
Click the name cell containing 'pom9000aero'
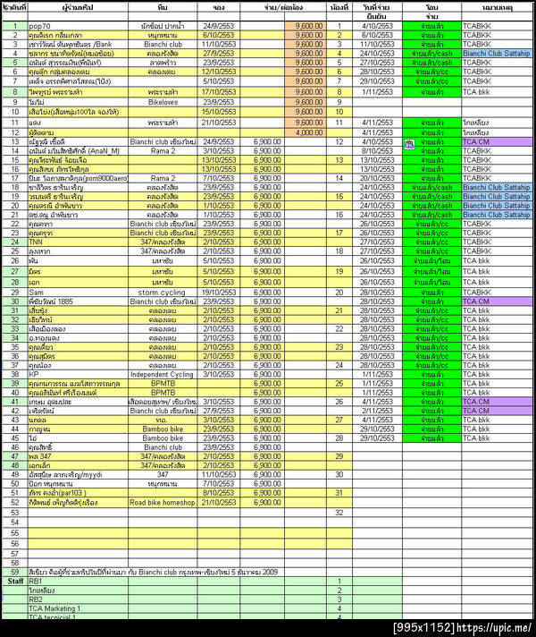point(78,178)
